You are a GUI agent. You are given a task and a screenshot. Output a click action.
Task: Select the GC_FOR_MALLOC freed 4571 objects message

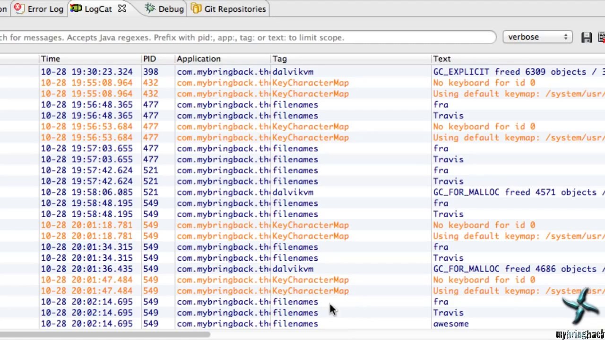(519, 192)
